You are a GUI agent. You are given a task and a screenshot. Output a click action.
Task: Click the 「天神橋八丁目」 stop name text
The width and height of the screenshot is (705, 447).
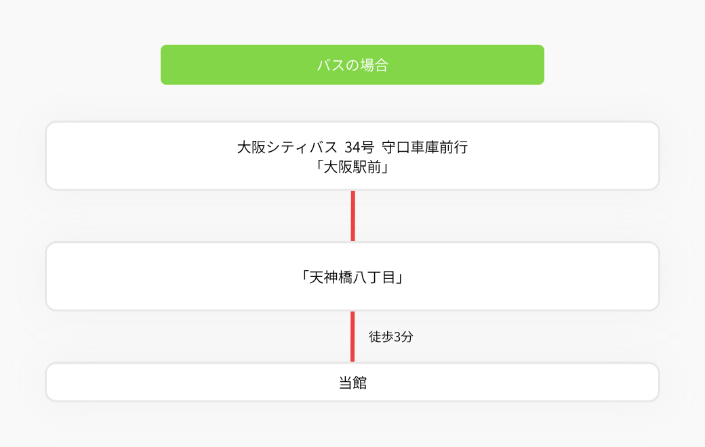[352, 277]
